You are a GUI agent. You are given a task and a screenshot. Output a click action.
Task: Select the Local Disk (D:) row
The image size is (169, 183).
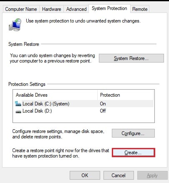coord(84,111)
